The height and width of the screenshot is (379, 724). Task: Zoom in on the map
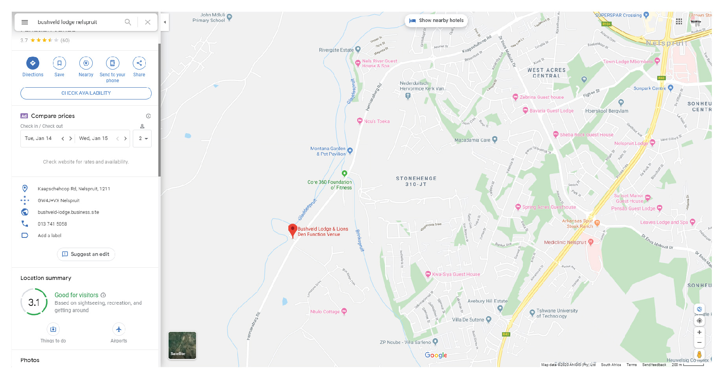(699, 332)
